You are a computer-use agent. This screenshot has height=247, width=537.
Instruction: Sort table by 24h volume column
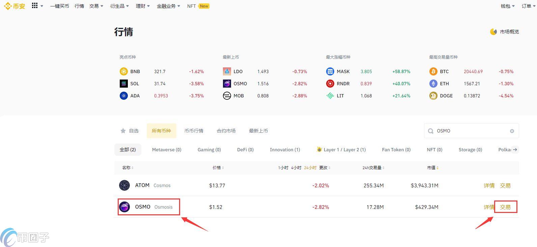373,167
